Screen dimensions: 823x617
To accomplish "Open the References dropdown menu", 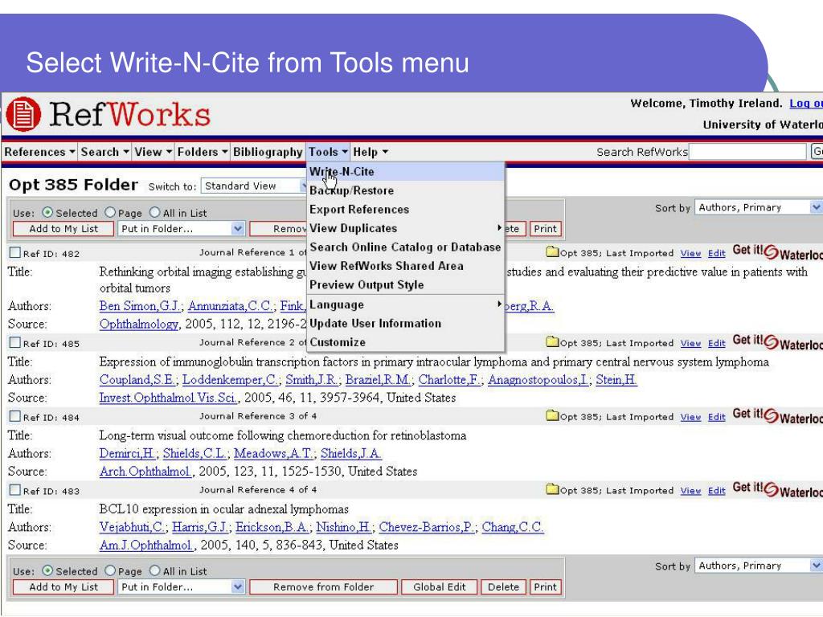I will 39,152.
